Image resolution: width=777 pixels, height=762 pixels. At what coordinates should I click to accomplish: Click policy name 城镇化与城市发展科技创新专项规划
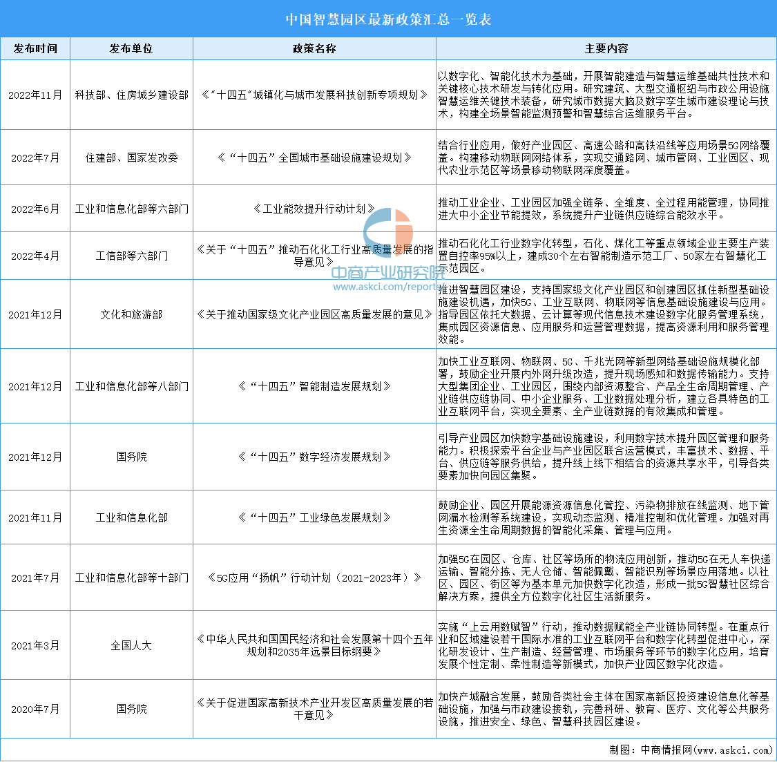(314, 95)
